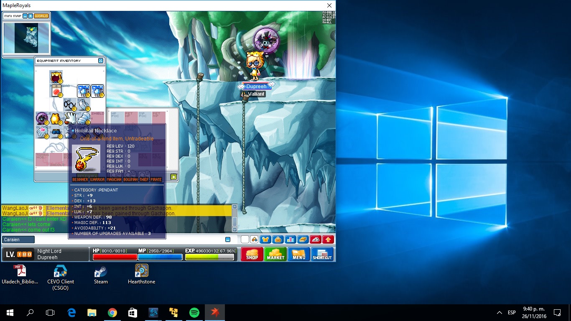Launch Google Chrome from the taskbar

pos(112,313)
